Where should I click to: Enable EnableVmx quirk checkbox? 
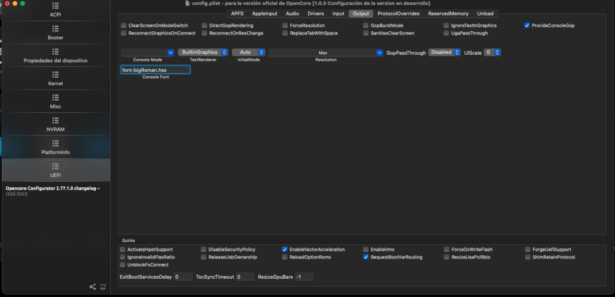366,249
